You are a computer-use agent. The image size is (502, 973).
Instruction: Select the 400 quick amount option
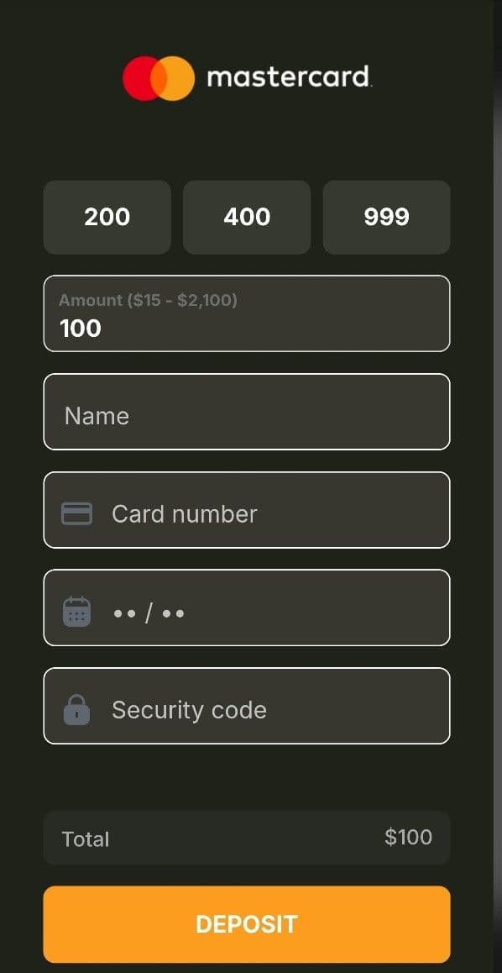246,217
